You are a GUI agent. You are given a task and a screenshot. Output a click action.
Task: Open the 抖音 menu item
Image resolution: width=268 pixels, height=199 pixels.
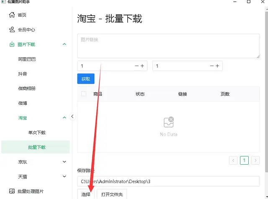(x=23, y=74)
